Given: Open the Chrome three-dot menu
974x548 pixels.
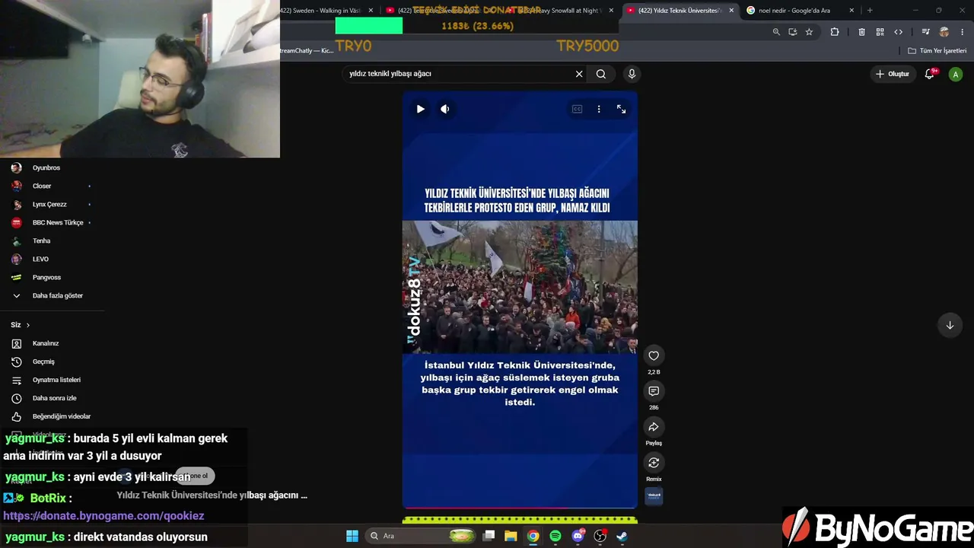Looking at the screenshot, I should click(963, 32).
